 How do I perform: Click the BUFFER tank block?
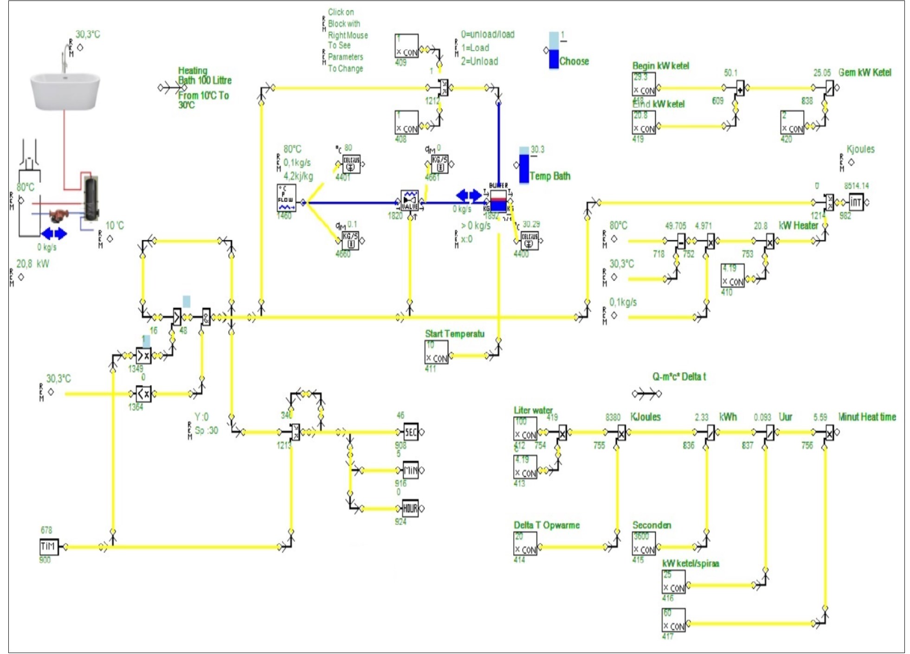[498, 200]
